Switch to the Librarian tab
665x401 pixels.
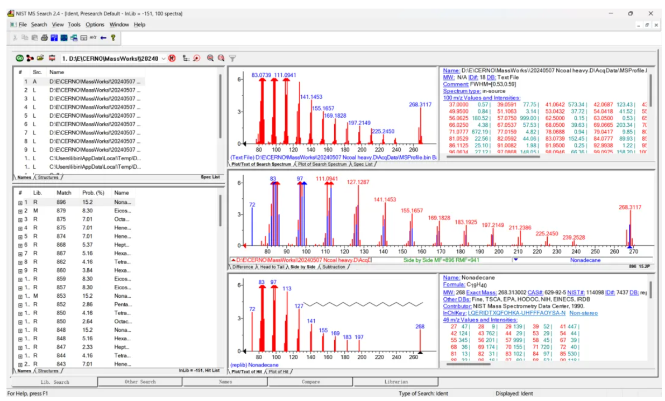point(395,382)
